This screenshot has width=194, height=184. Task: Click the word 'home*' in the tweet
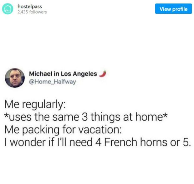pos(151,117)
